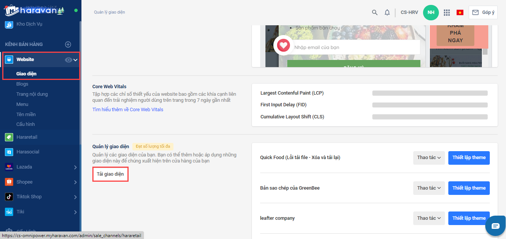Screen dimensions: 506x239
Task: Click the Tiktok Shop icon
Action: [x=9, y=197]
